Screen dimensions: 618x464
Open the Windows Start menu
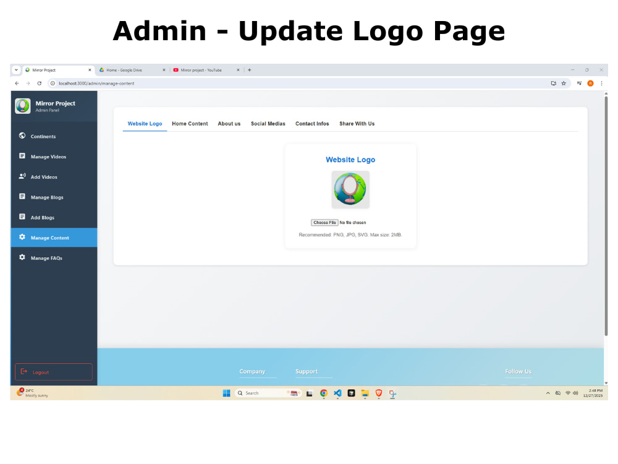click(x=226, y=393)
